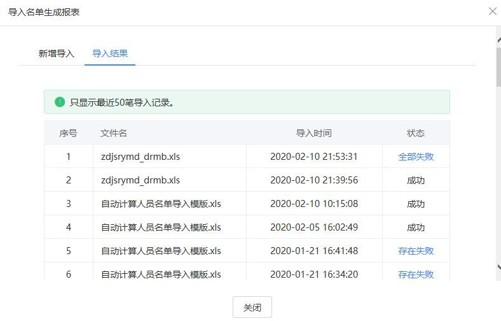This screenshot has height=321, width=501.
Task: Click import time 2020-02-05 16:02:49
Action: coord(314,227)
